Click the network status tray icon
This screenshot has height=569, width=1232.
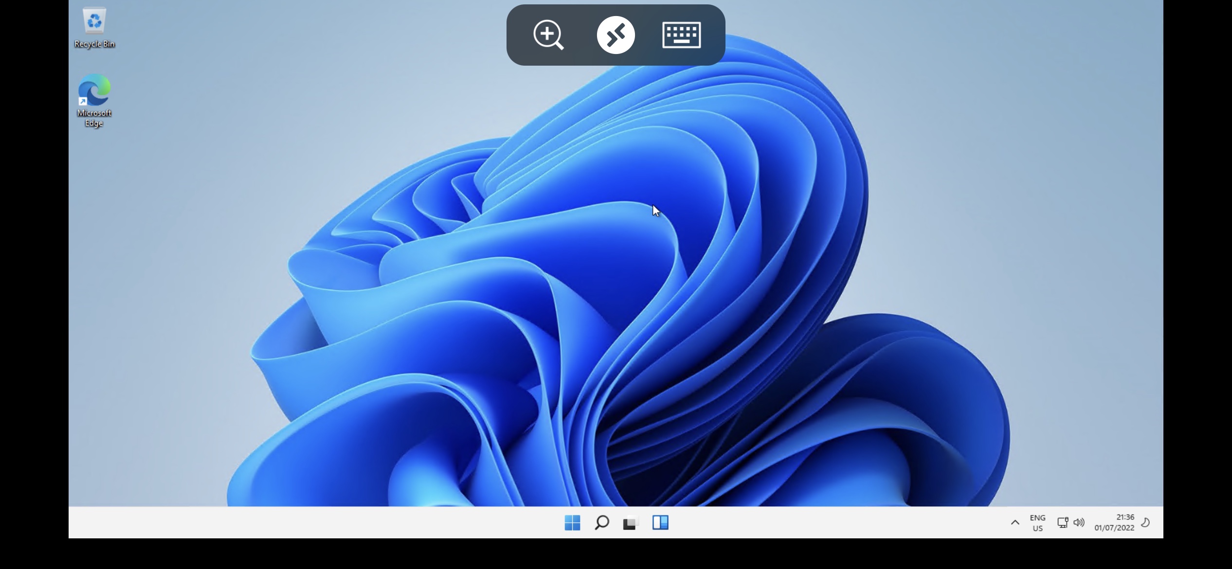tap(1062, 523)
